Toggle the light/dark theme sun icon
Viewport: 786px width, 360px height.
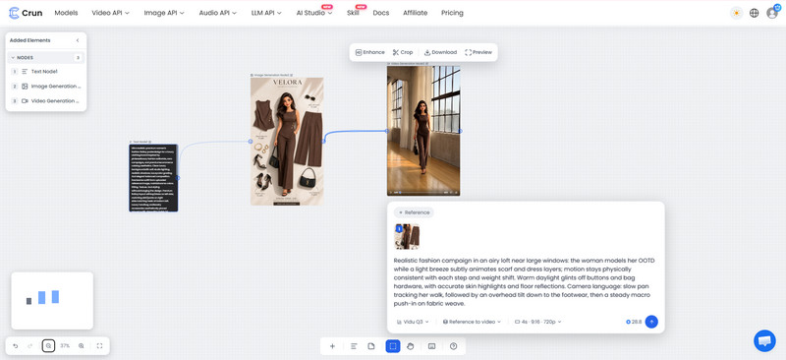(736, 13)
